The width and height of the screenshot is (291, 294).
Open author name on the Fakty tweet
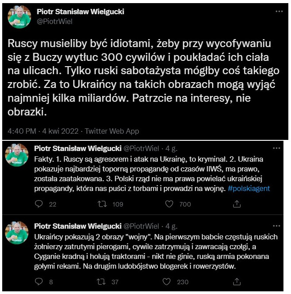pos(78,148)
